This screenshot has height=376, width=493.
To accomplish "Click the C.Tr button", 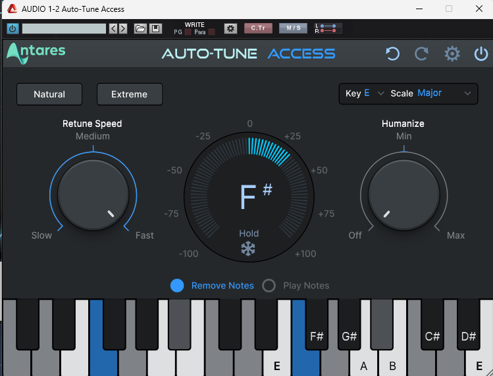I will (x=258, y=28).
